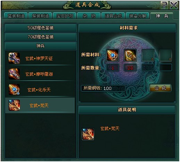Click the 玄武•摩呼羅迦 weapon icon
This screenshot has width=180, height=162.
14,74
